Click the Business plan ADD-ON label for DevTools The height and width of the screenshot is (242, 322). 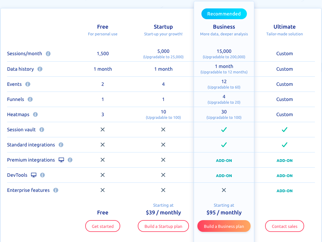(x=224, y=176)
